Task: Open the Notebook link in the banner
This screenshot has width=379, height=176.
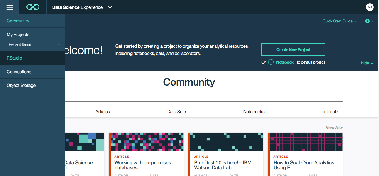Action: click(285, 62)
